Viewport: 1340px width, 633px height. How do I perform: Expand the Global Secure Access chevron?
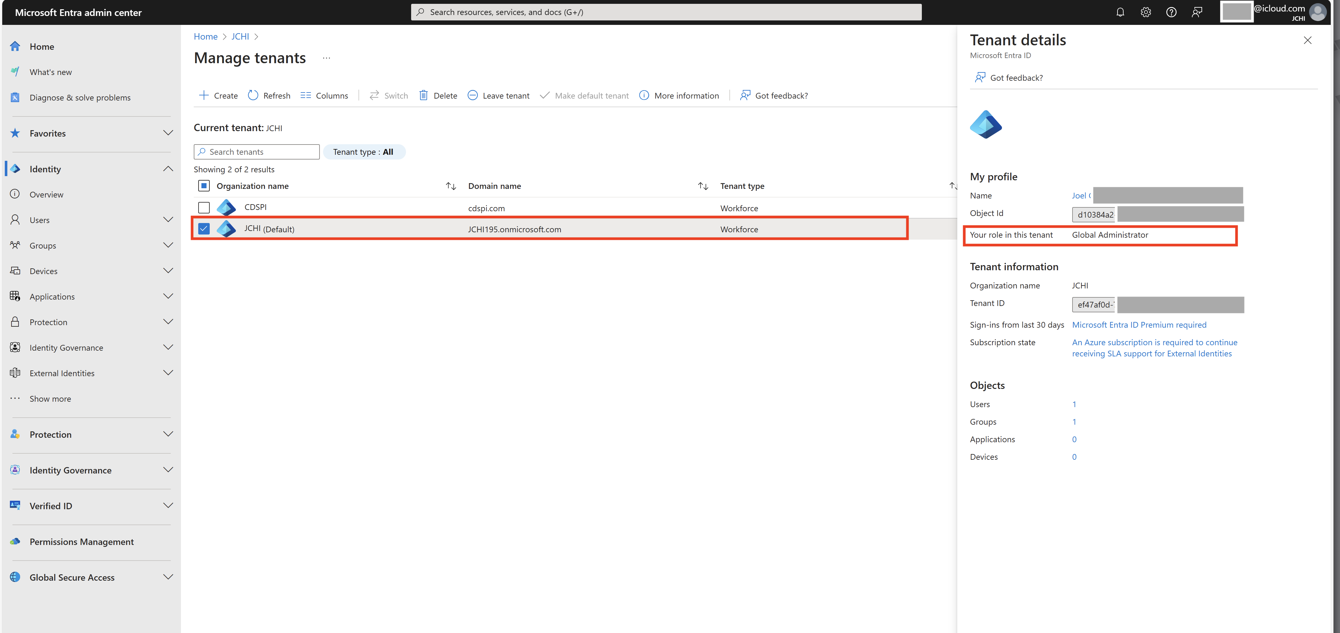click(168, 577)
